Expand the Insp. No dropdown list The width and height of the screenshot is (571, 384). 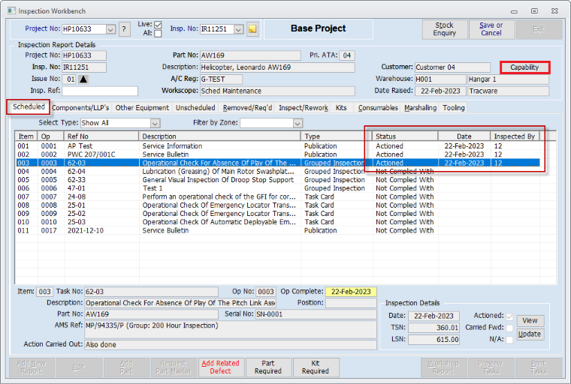pyautogui.click(x=239, y=29)
